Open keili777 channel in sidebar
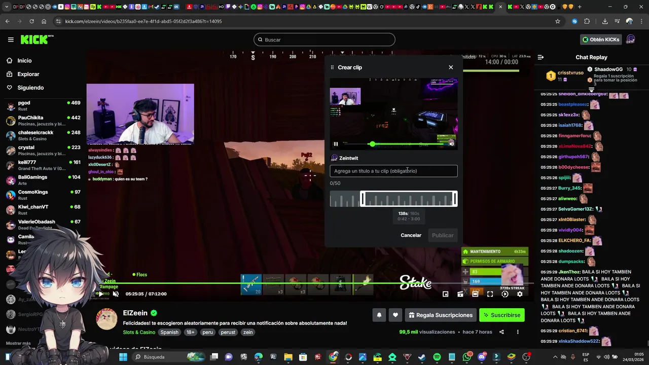 (43, 165)
